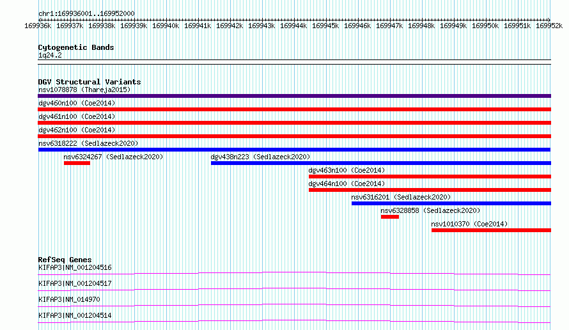The image size is (569, 330).
Task: Select the dark purple nsv1078878 variant bar
Action: (294, 96)
